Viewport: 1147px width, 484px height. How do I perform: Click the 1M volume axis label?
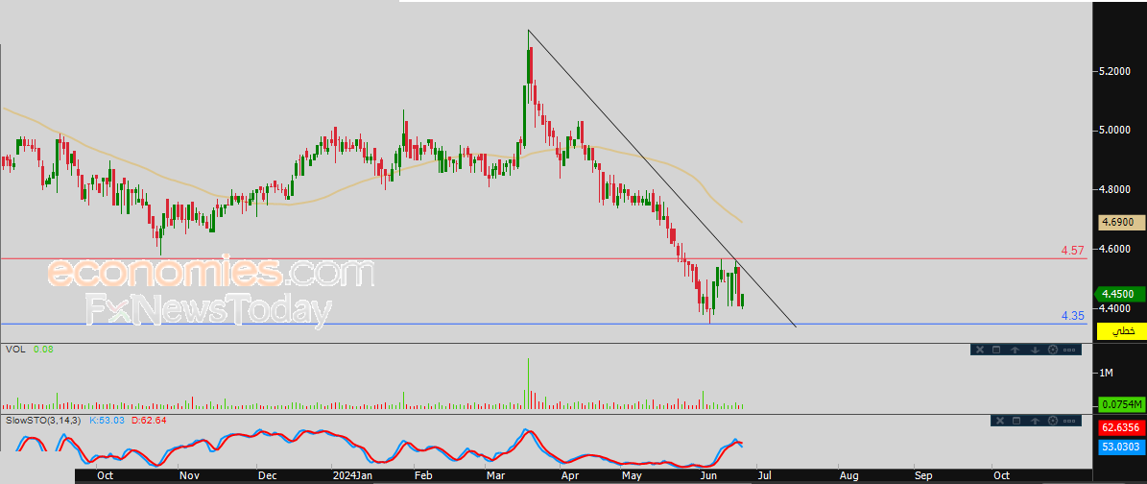[1106, 374]
